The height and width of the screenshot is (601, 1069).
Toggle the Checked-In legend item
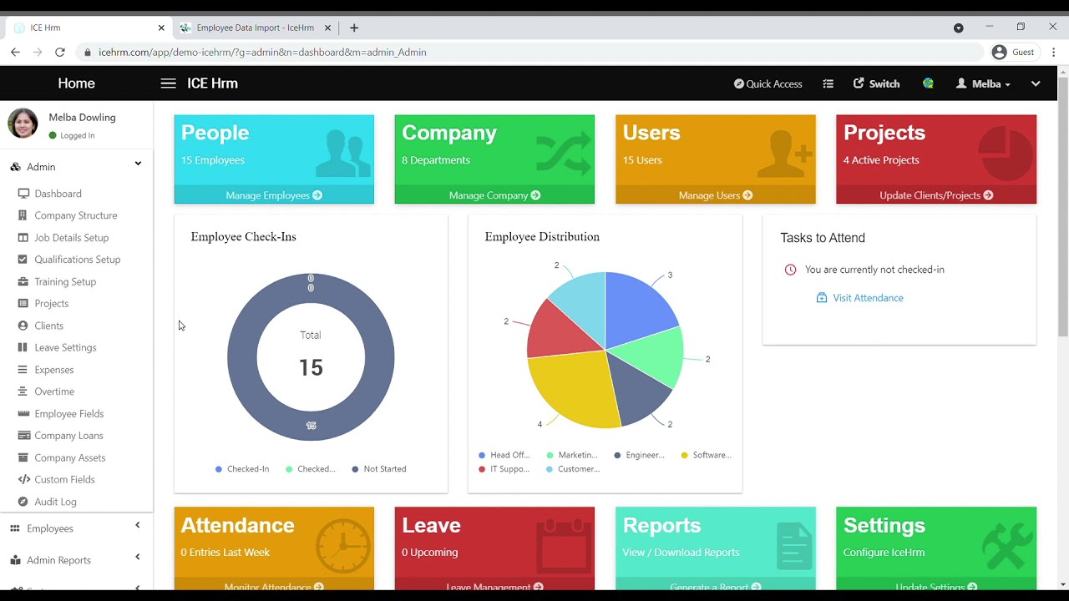242,469
